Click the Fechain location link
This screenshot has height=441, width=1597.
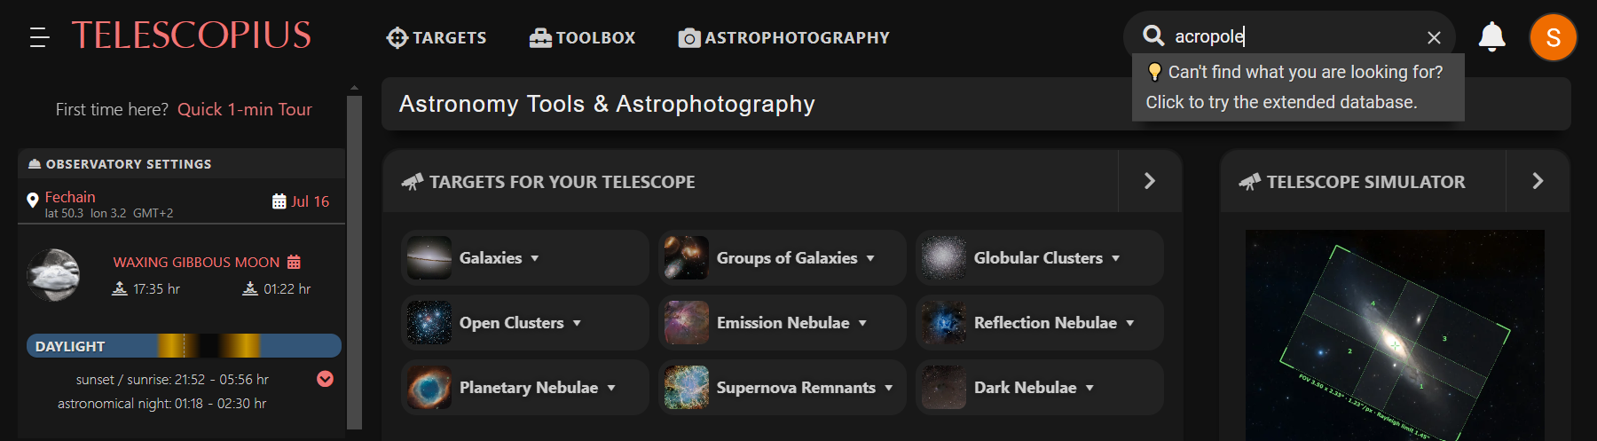click(x=70, y=197)
